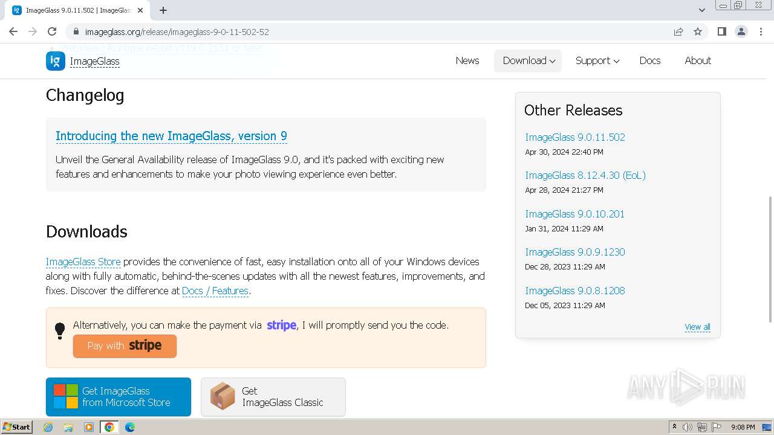Open 'Introducing the new ImageGlass, version 9' link

point(171,136)
